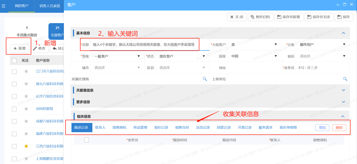Image resolution: width=357 pixels, height=164 pixels.
Task: Open the 联系人 tab in 相关信息
Action: (x=100, y=128)
